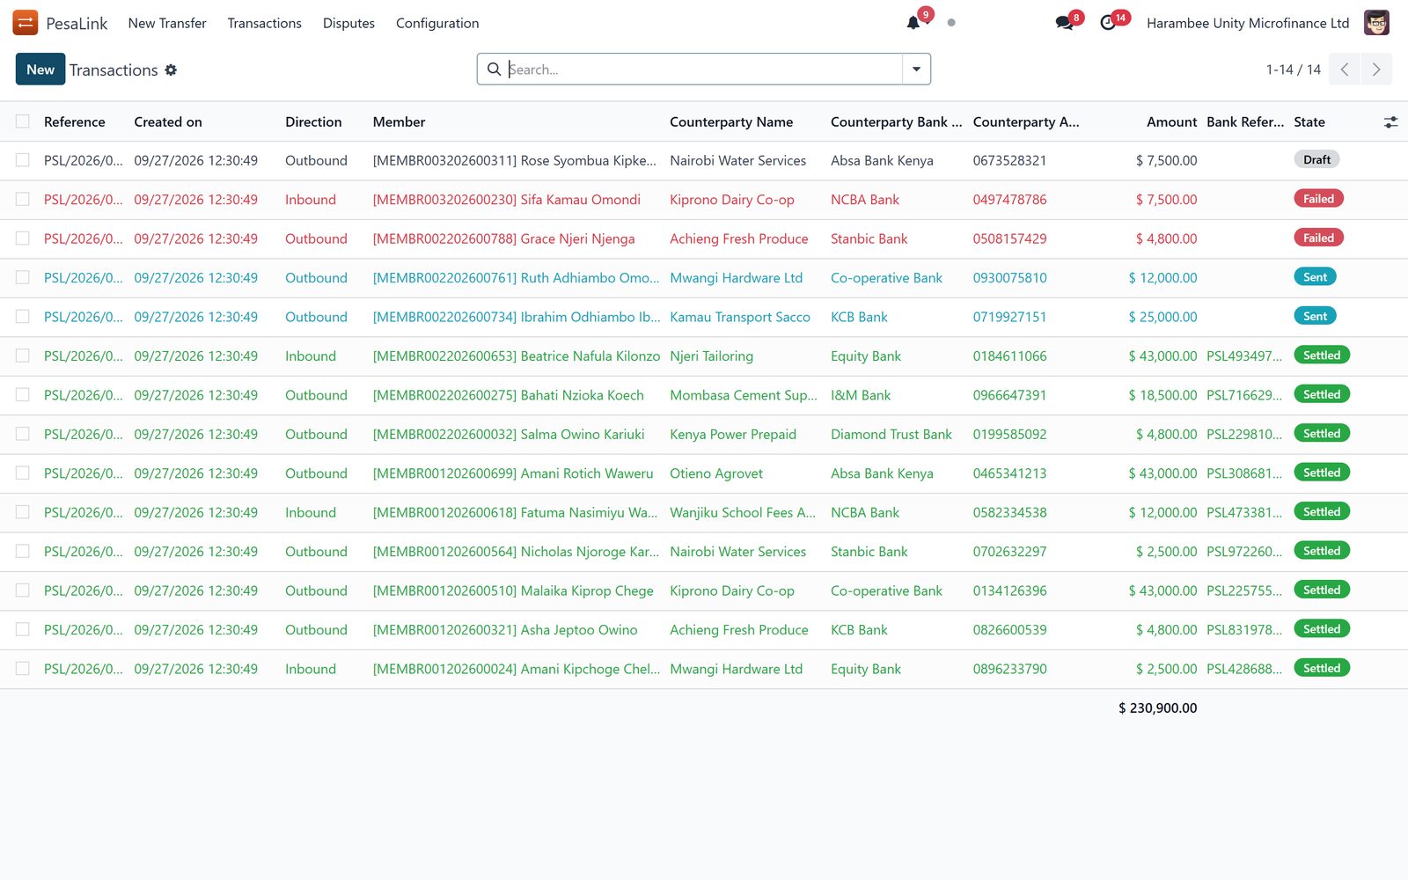Screen dimensions: 1408x880
Task: Click the Failed badge on Sifa Kamau row
Action: (x=1318, y=199)
